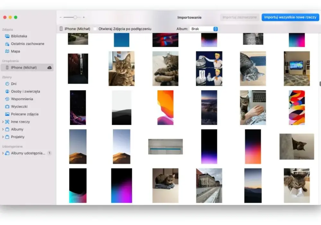Expand Albumy udostępnia... shared albums
Image resolution: width=321 pixels, height=225 pixels.
coord(3,153)
